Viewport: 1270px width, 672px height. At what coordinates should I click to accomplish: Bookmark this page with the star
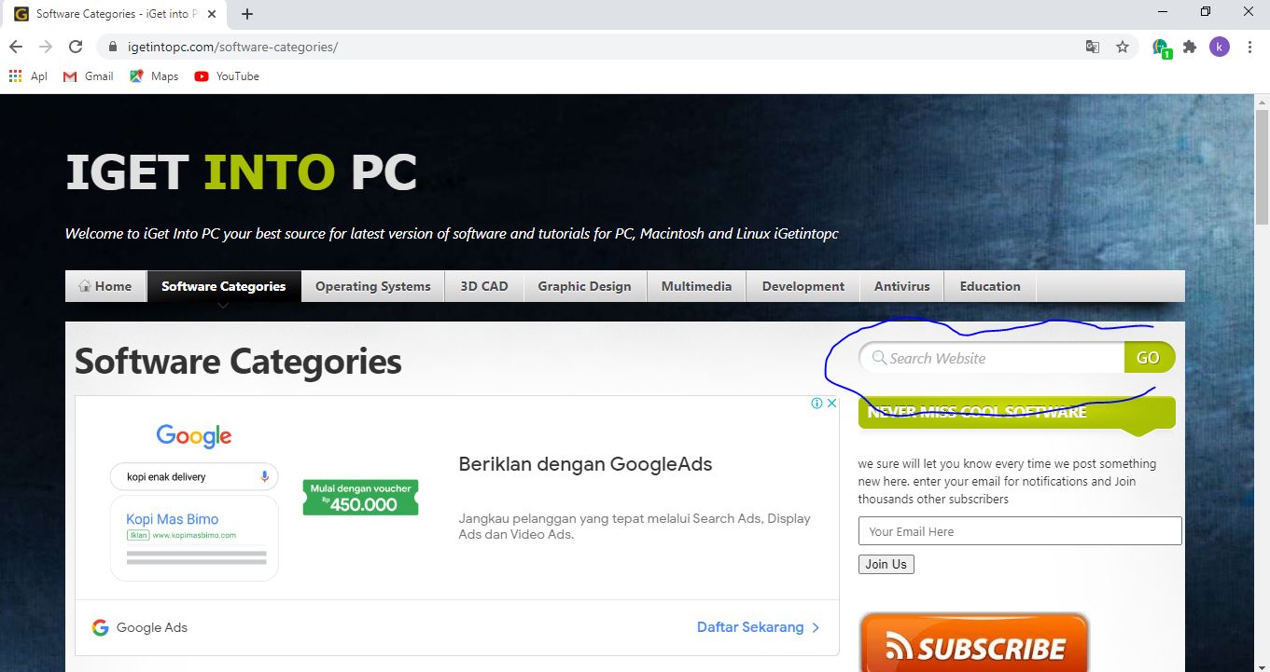pos(1123,47)
